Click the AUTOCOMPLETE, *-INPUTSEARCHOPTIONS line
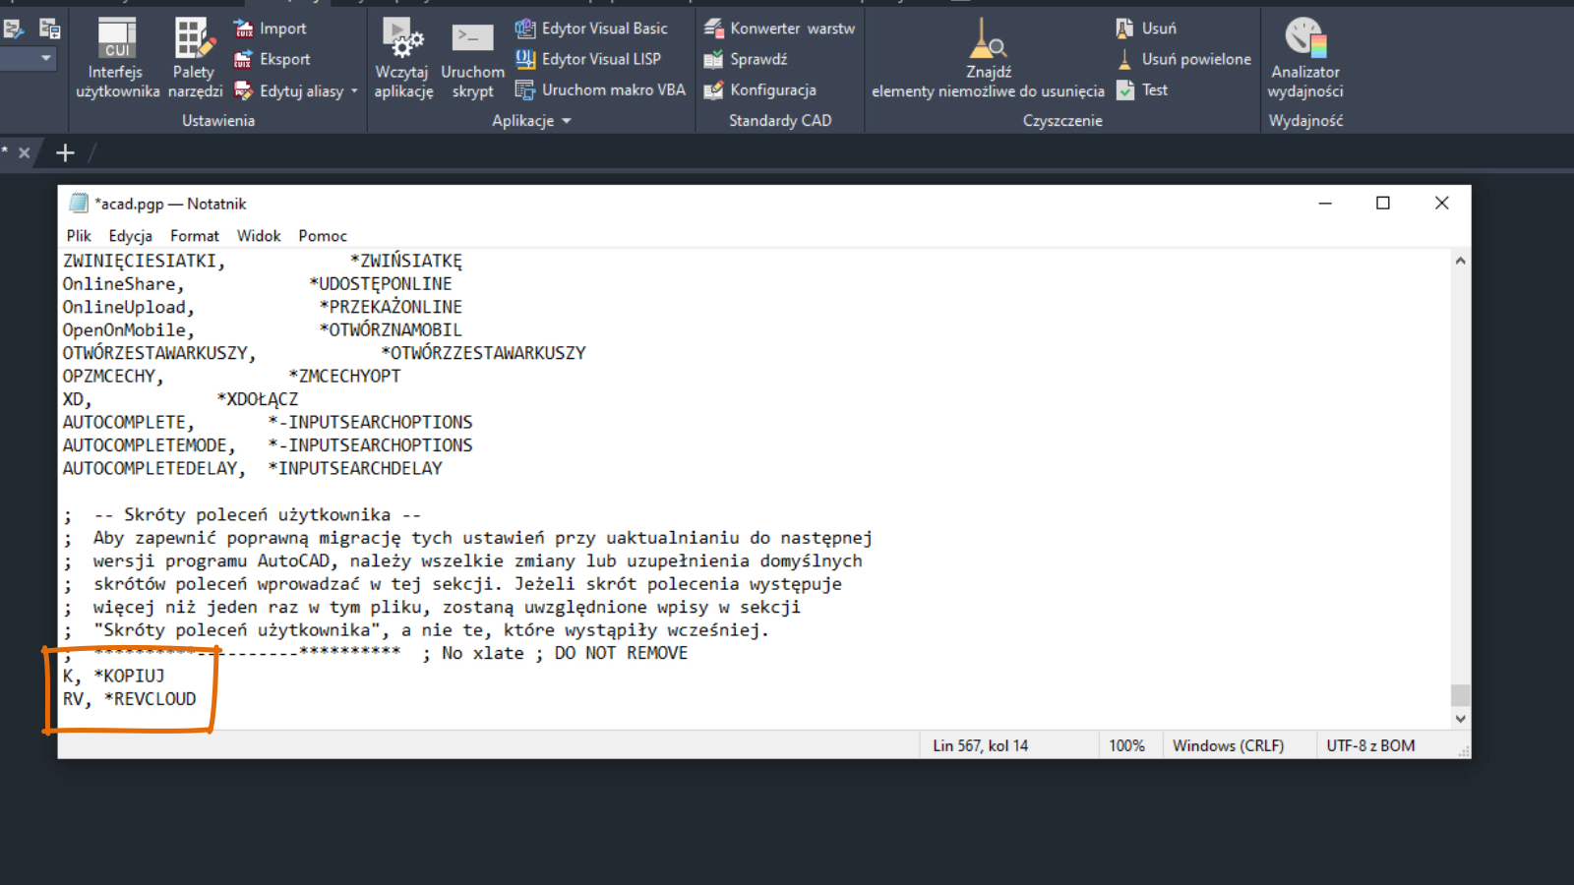Screen dimensions: 1574x885 click(x=268, y=422)
